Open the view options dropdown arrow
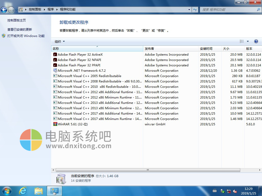Viewport: 262px width, 196px height. [248, 41]
